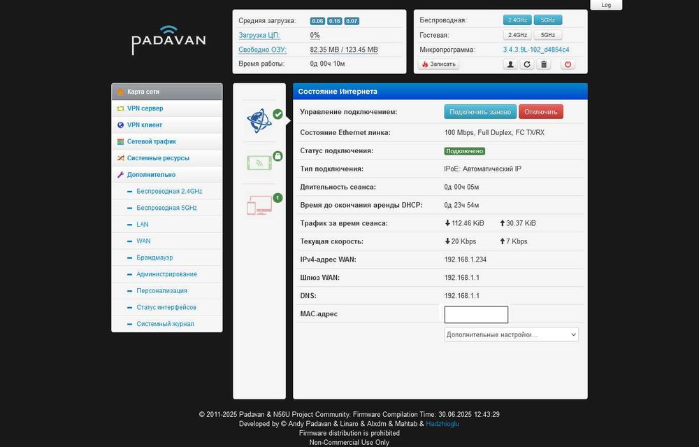699x447 pixels.
Task: Toggle the guest 2.4GHz network button
Action: [517, 35]
